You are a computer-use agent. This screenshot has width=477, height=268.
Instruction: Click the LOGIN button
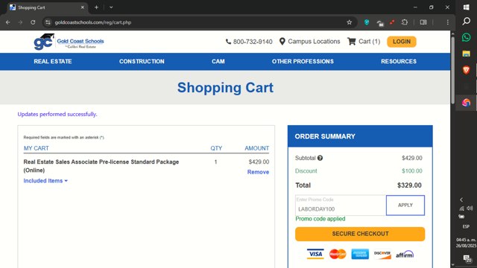(x=402, y=42)
